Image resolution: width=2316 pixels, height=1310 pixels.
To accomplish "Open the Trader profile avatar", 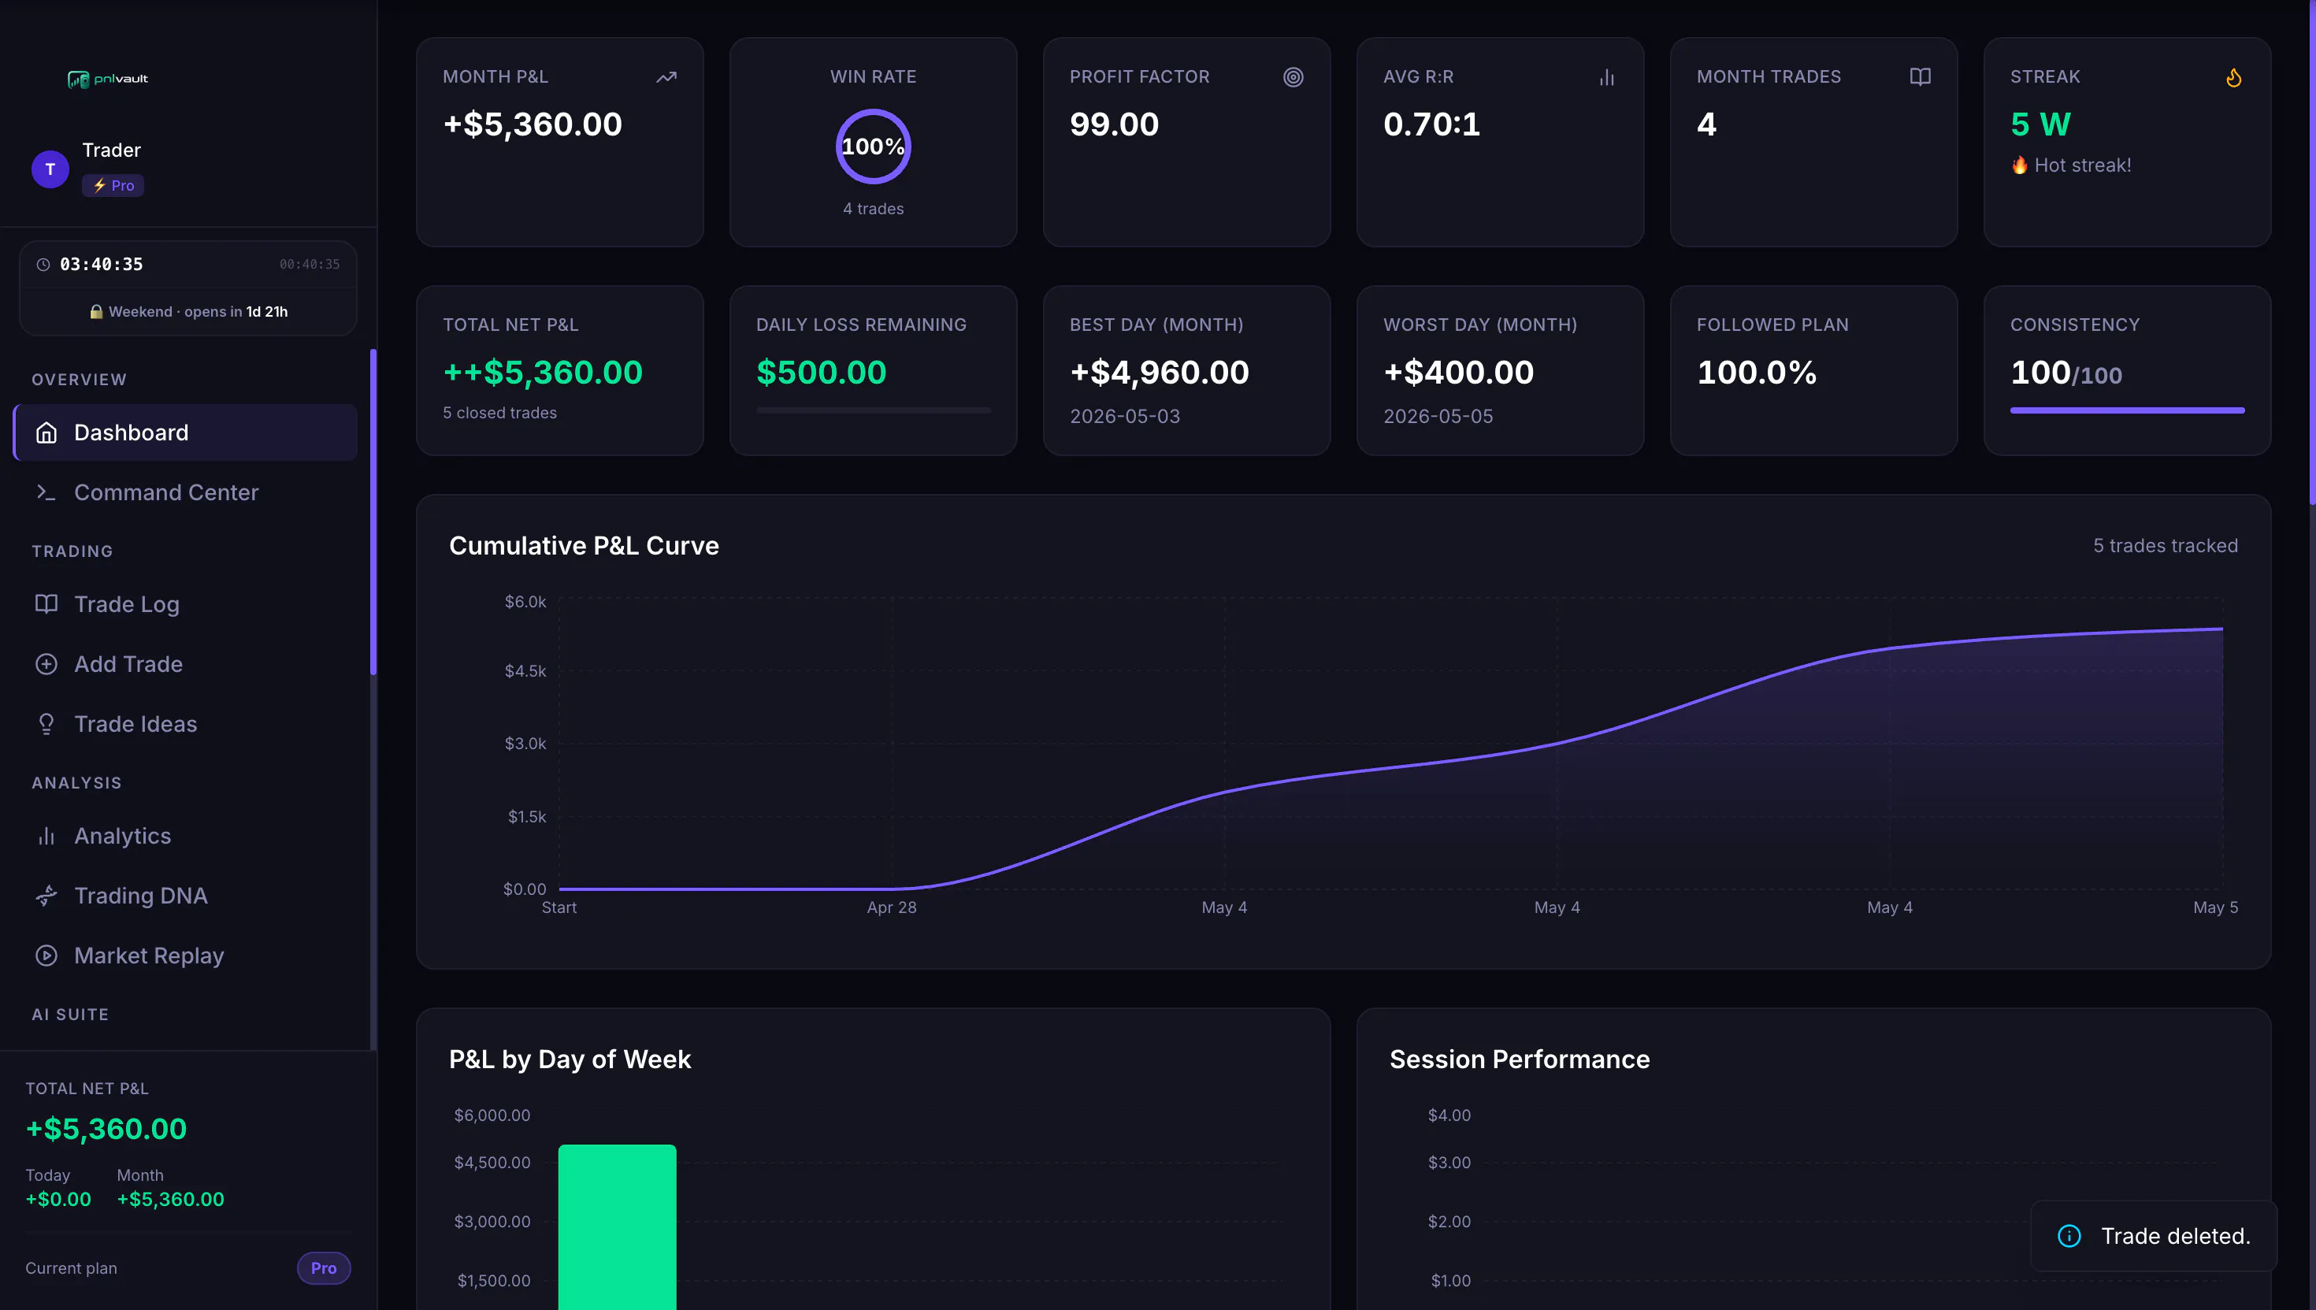I will tap(50, 169).
